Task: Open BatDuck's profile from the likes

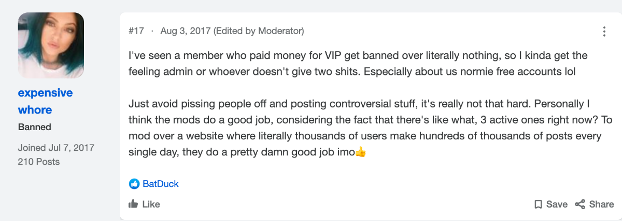Action: click(x=161, y=184)
